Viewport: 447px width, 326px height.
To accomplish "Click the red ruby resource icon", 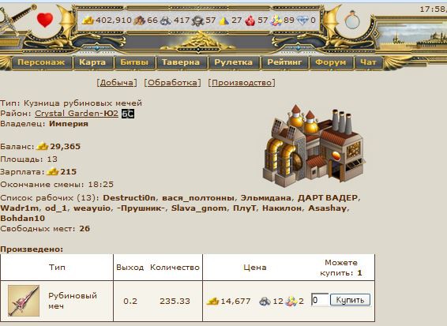I will point(250,21).
